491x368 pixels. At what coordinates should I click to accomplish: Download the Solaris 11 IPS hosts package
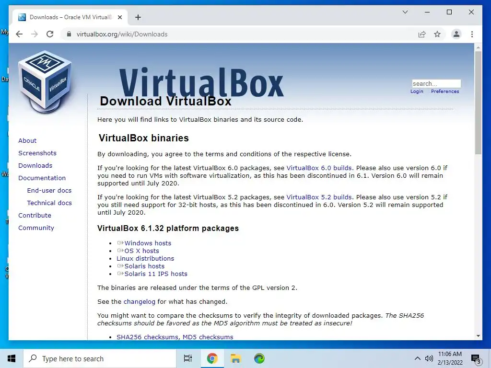pyautogui.click(x=156, y=274)
